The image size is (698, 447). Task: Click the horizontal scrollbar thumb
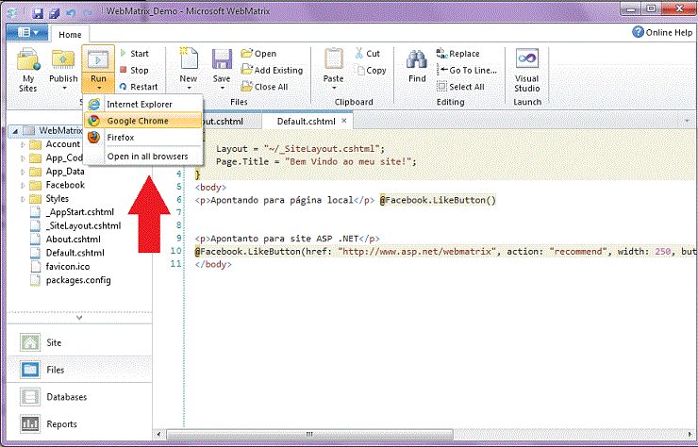310,434
